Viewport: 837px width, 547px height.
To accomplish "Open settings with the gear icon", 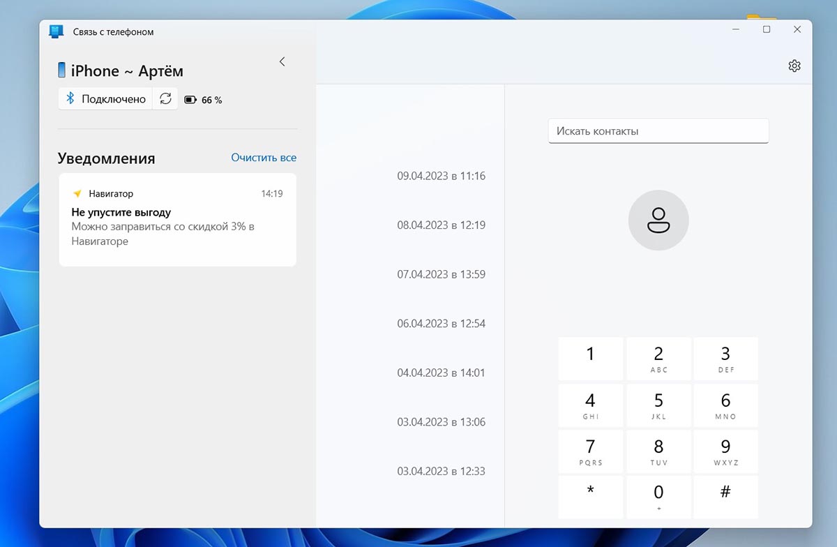I will [x=794, y=66].
